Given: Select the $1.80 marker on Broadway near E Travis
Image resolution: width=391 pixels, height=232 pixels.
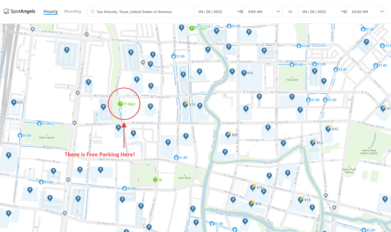Looking at the screenshot, I should coord(325,100).
